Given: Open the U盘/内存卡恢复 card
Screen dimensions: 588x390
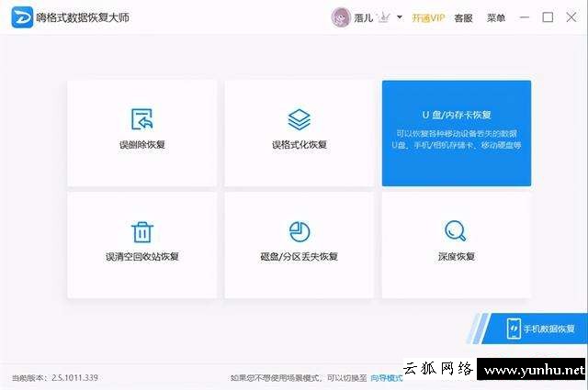Looking at the screenshot, I should (457, 133).
